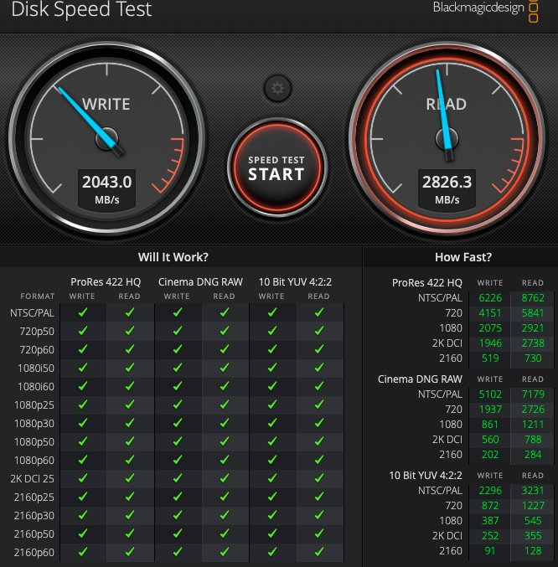This screenshot has width=558, height=567.
Task: Click the Cinema DNG RAW heading in How Fast
Action: click(420, 379)
